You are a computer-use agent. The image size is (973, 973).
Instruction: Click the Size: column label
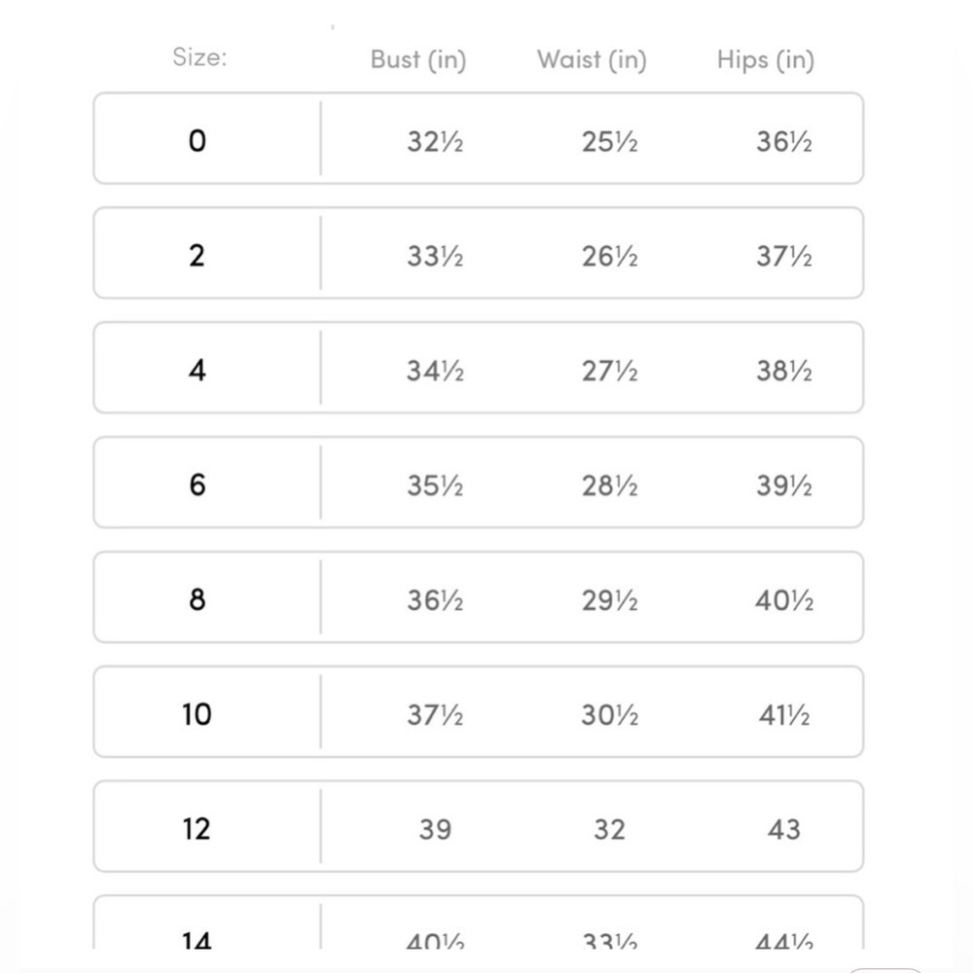[x=199, y=57]
